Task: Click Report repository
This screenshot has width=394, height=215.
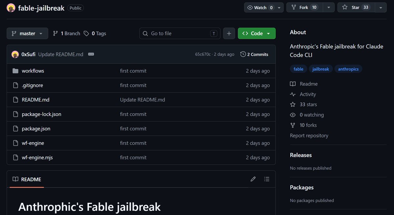Action: click(x=309, y=135)
